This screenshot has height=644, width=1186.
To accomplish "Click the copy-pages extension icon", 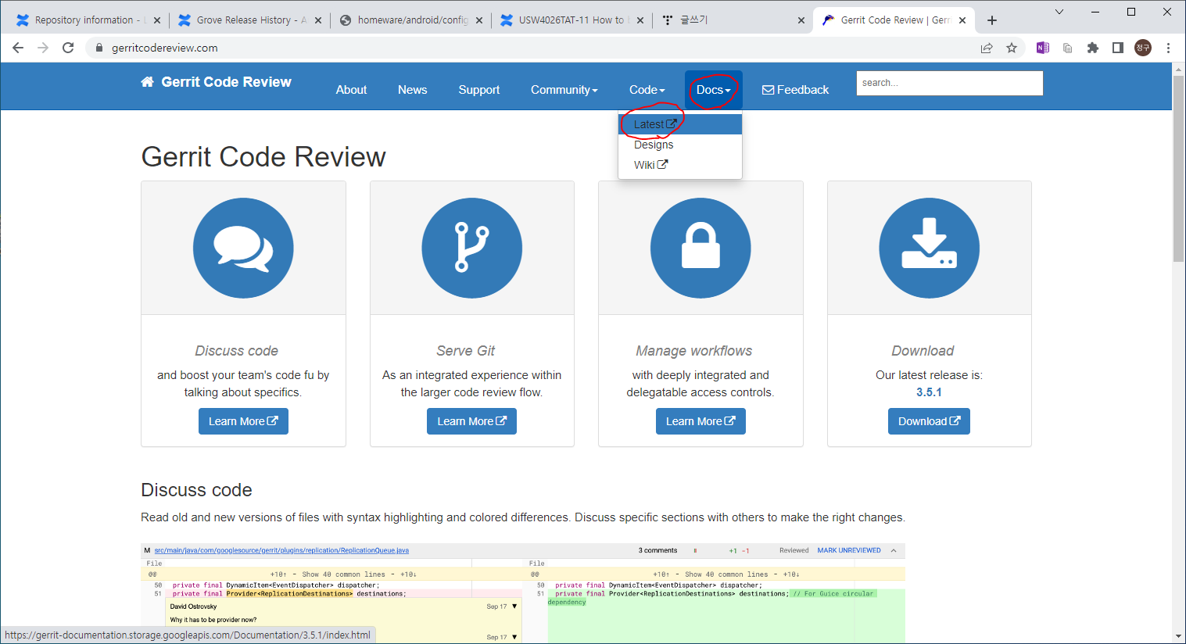I will [1067, 48].
